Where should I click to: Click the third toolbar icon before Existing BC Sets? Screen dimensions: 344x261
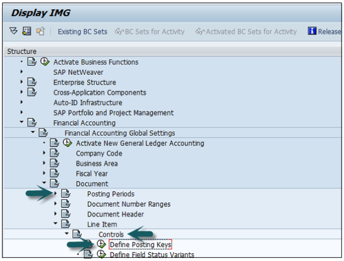pyautogui.click(x=40, y=31)
